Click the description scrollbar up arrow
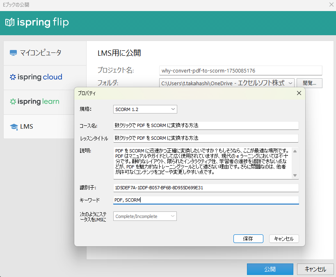The height and width of the screenshot is (277, 336). coord(295,151)
